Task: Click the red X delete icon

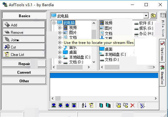Action: [133, 105]
